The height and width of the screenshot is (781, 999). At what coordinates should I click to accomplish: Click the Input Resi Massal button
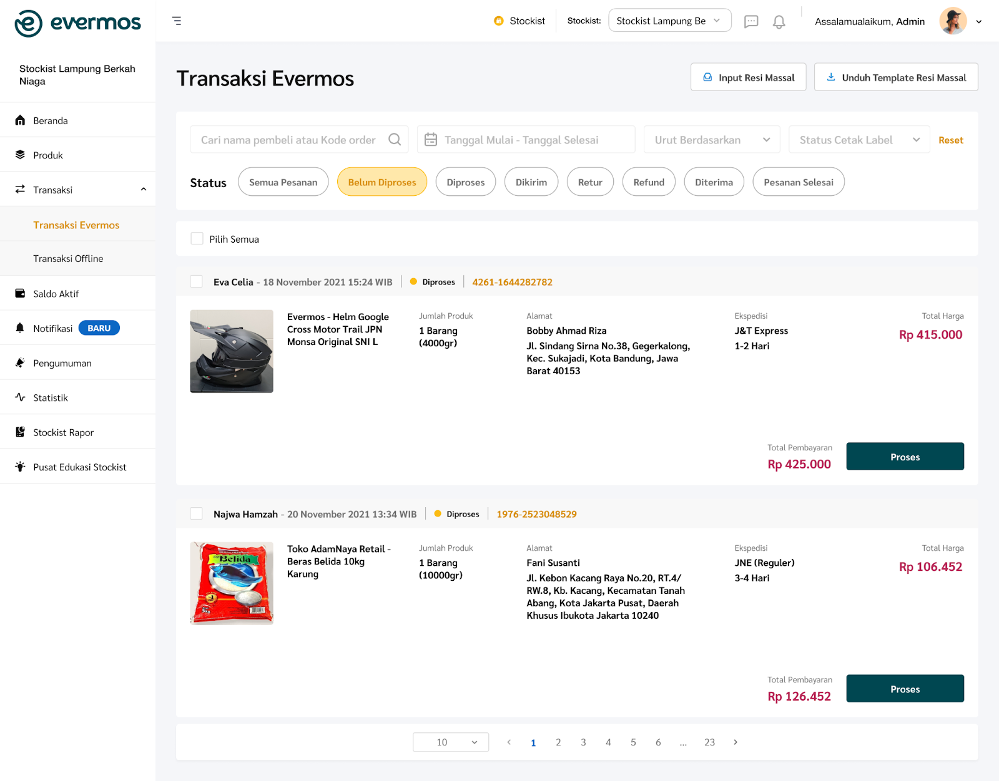pyautogui.click(x=748, y=77)
